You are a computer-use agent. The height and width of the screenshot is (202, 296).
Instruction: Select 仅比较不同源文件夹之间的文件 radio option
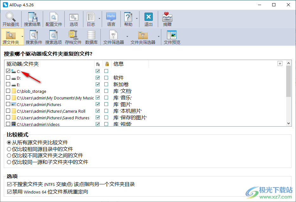pyautogui.click(x=9, y=156)
